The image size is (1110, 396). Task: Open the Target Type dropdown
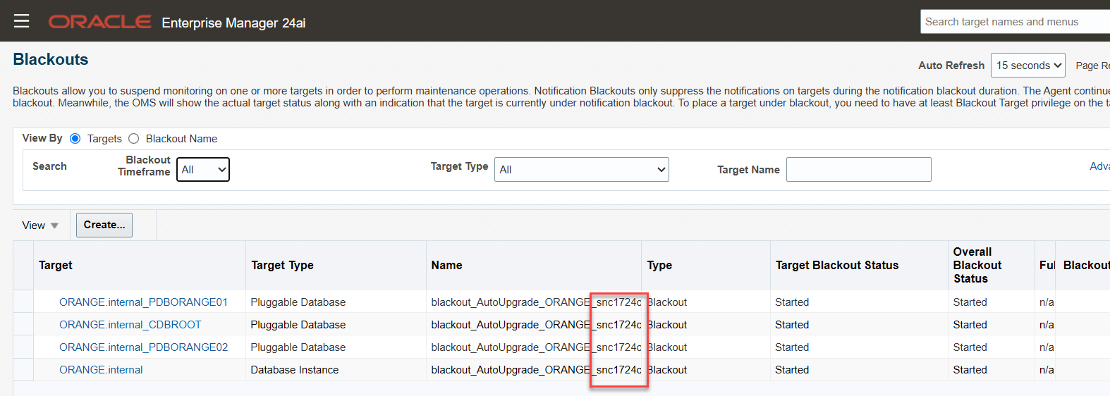[582, 169]
